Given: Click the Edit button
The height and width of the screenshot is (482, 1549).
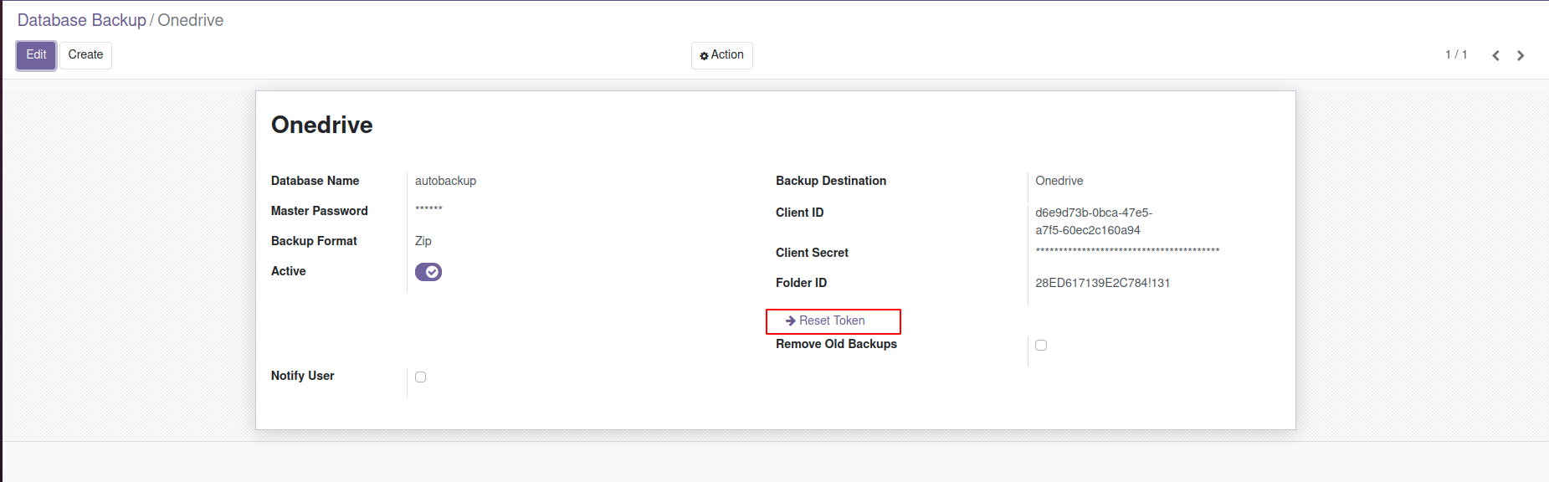Looking at the screenshot, I should click(36, 55).
